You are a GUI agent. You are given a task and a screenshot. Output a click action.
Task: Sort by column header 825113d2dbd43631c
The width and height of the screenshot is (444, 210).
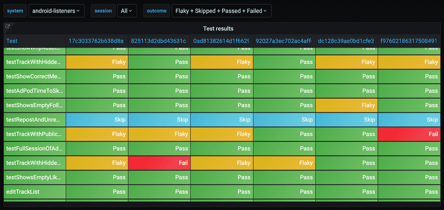point(158,41)
